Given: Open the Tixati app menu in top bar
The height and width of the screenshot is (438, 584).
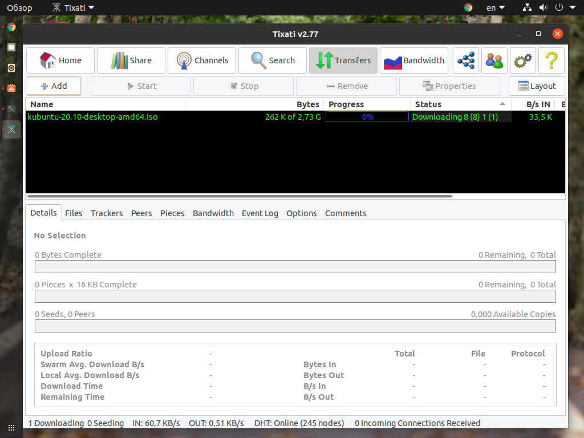Looking at the screenshot, I should pos(74,7).
